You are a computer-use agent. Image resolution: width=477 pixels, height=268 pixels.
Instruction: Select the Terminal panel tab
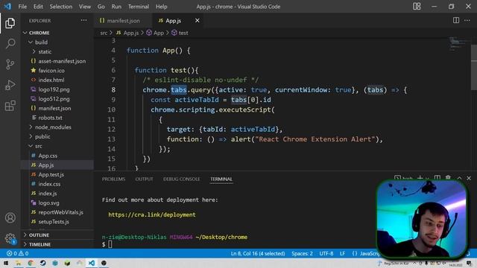pyautogui.click(x=221, y=179)
